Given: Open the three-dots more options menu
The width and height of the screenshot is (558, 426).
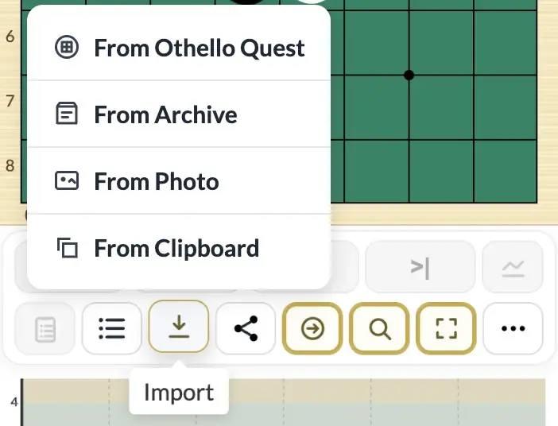Looking at the screenshot, I should coord(513,328).
